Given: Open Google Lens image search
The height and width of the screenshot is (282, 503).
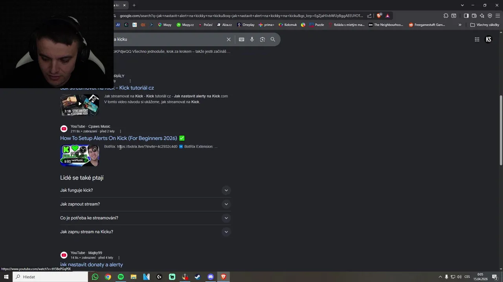Looking at the screenshot, I should point(263,39).
